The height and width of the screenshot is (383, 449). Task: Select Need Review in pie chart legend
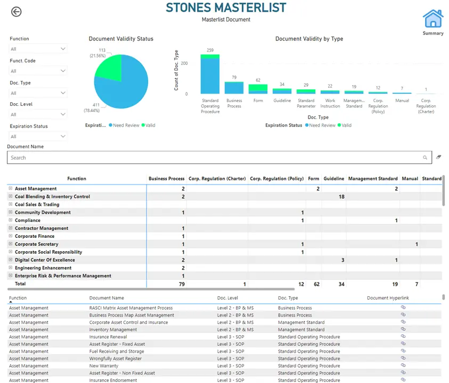point(124,126)
